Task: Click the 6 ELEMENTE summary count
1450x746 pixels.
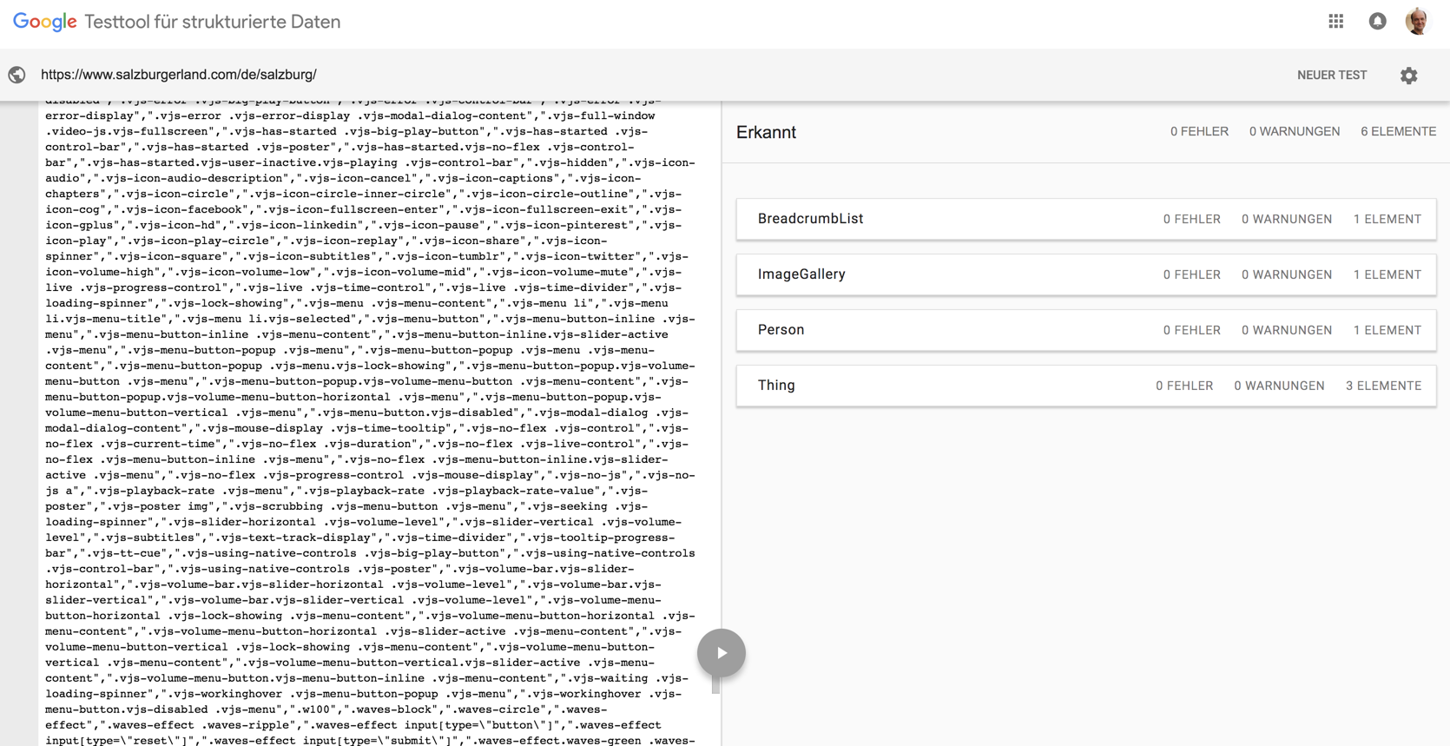Action: pos(1398,132)
